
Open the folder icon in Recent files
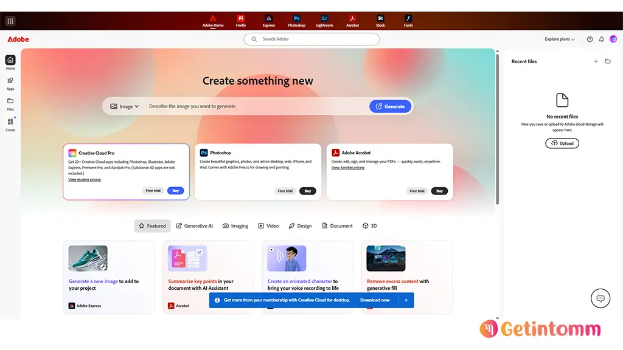[x=608, y=61]
